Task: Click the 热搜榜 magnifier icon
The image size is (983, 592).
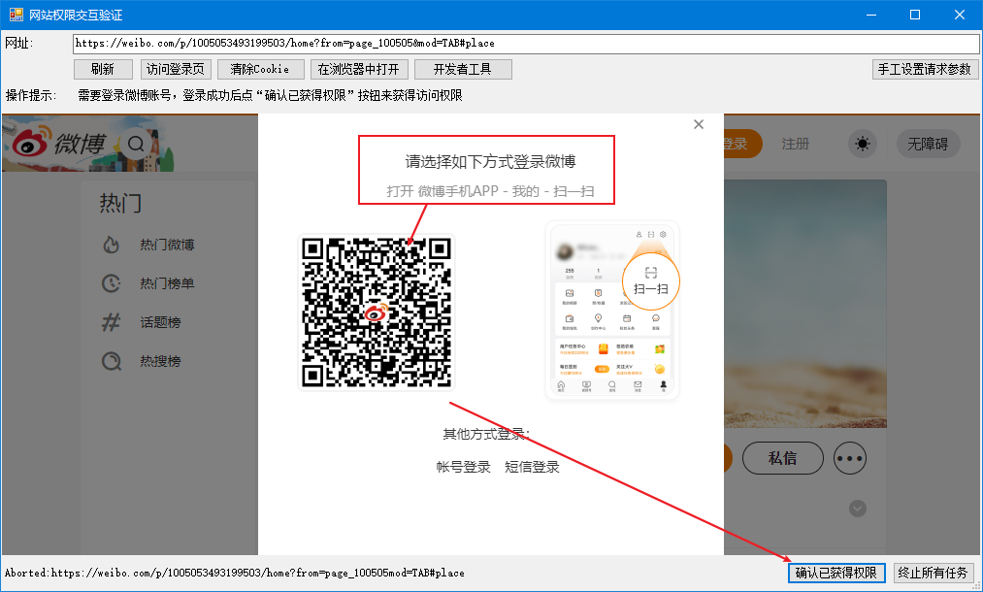Action: coord(112,361)
